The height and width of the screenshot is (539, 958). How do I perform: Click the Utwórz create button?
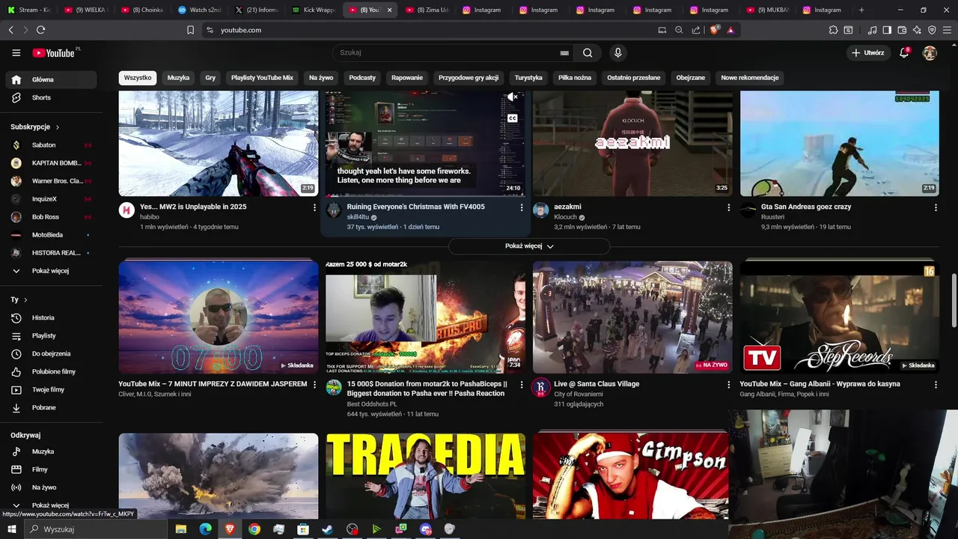pyautogui.click(x=868, y=53)
